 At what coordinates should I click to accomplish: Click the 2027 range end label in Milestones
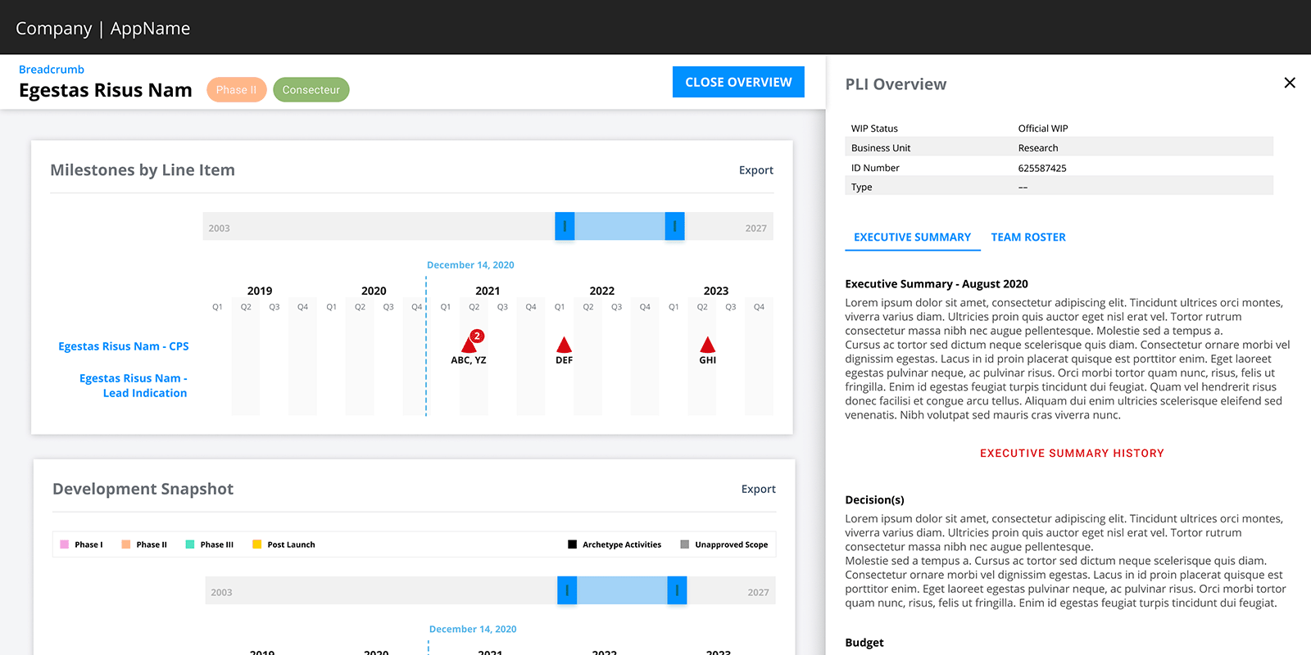click(x=756, y=228)
